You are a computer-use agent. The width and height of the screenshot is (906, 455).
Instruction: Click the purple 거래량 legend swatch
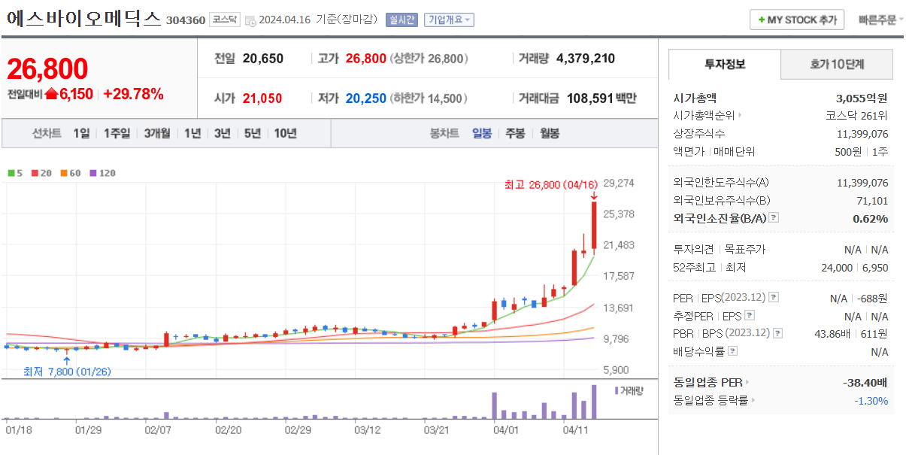(617, 390)
